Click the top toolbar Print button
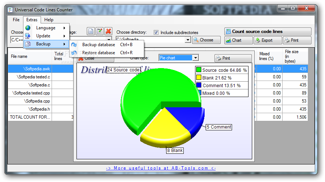The width and height of the screenshot is (325, 182). click(x=297, y=40)
